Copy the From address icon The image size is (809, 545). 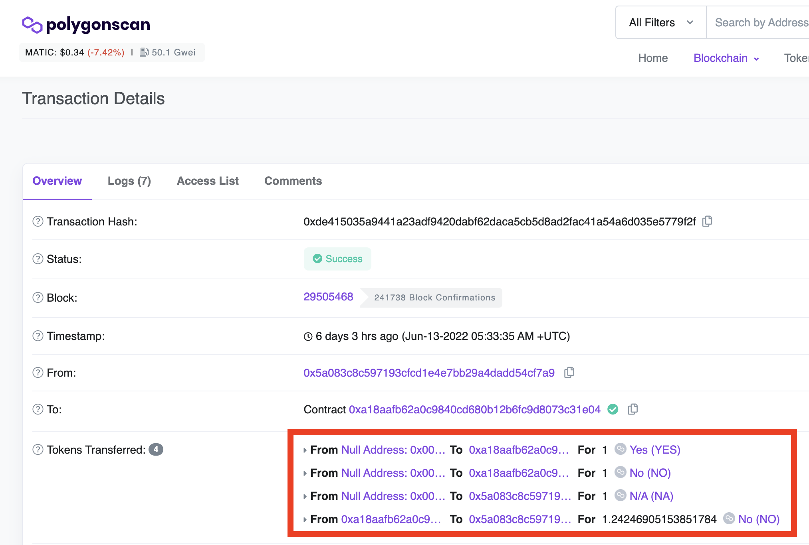[x=569, y=373]
